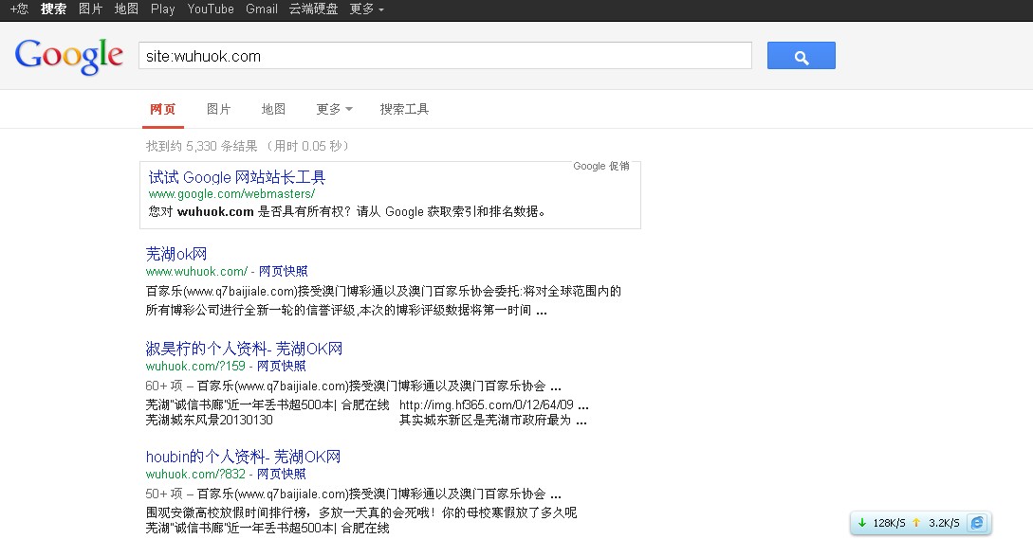Open 网页快照 for wuhuok.com/?832

click(x=282, y=474)
